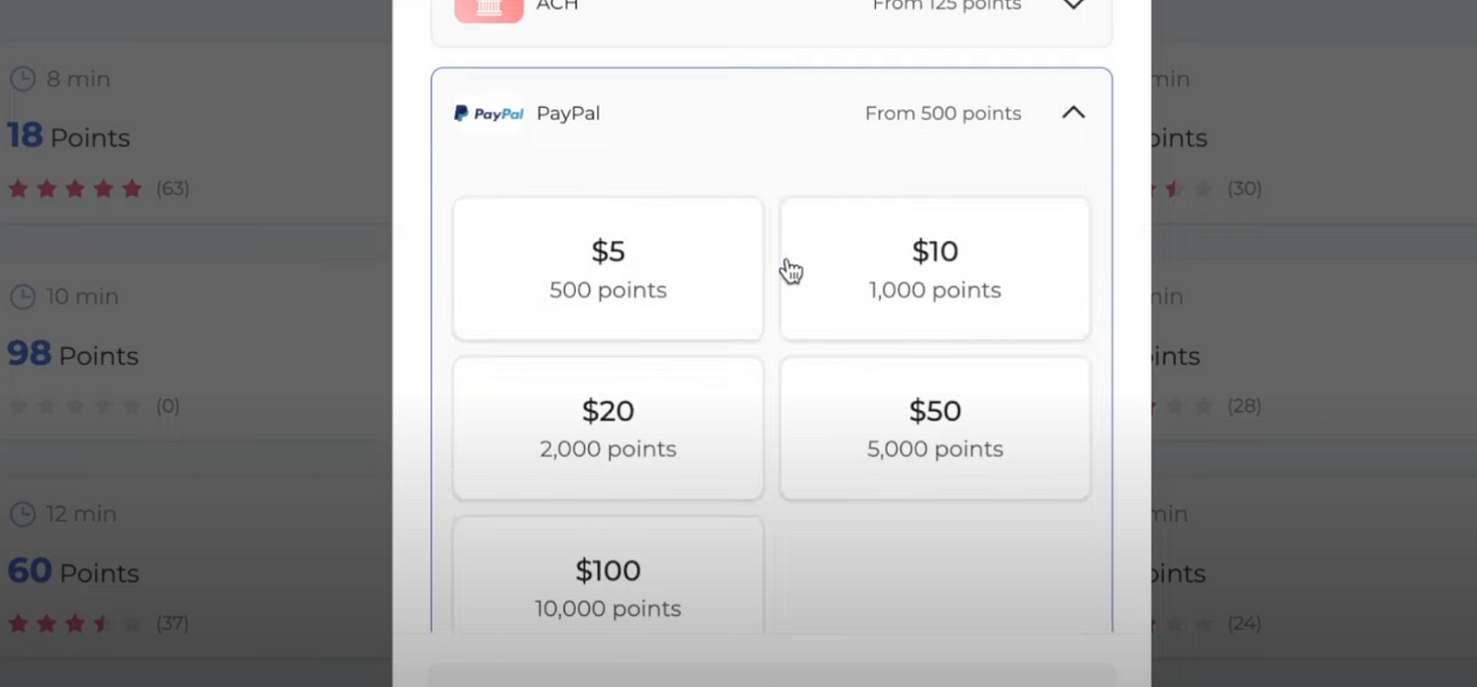Image resolution: width=1477 pixels, height=687 pixels.
Task: Click the PayPal logo icon
Action: (x=488, y=114)
